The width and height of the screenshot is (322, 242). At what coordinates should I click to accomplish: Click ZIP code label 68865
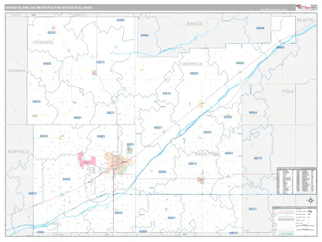point(162,172)
